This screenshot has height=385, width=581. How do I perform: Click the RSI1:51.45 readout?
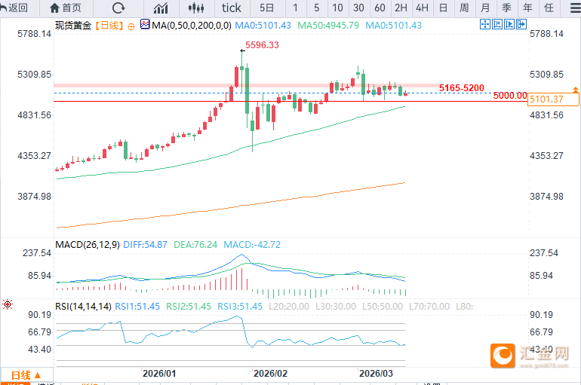[x=137, y=307]
